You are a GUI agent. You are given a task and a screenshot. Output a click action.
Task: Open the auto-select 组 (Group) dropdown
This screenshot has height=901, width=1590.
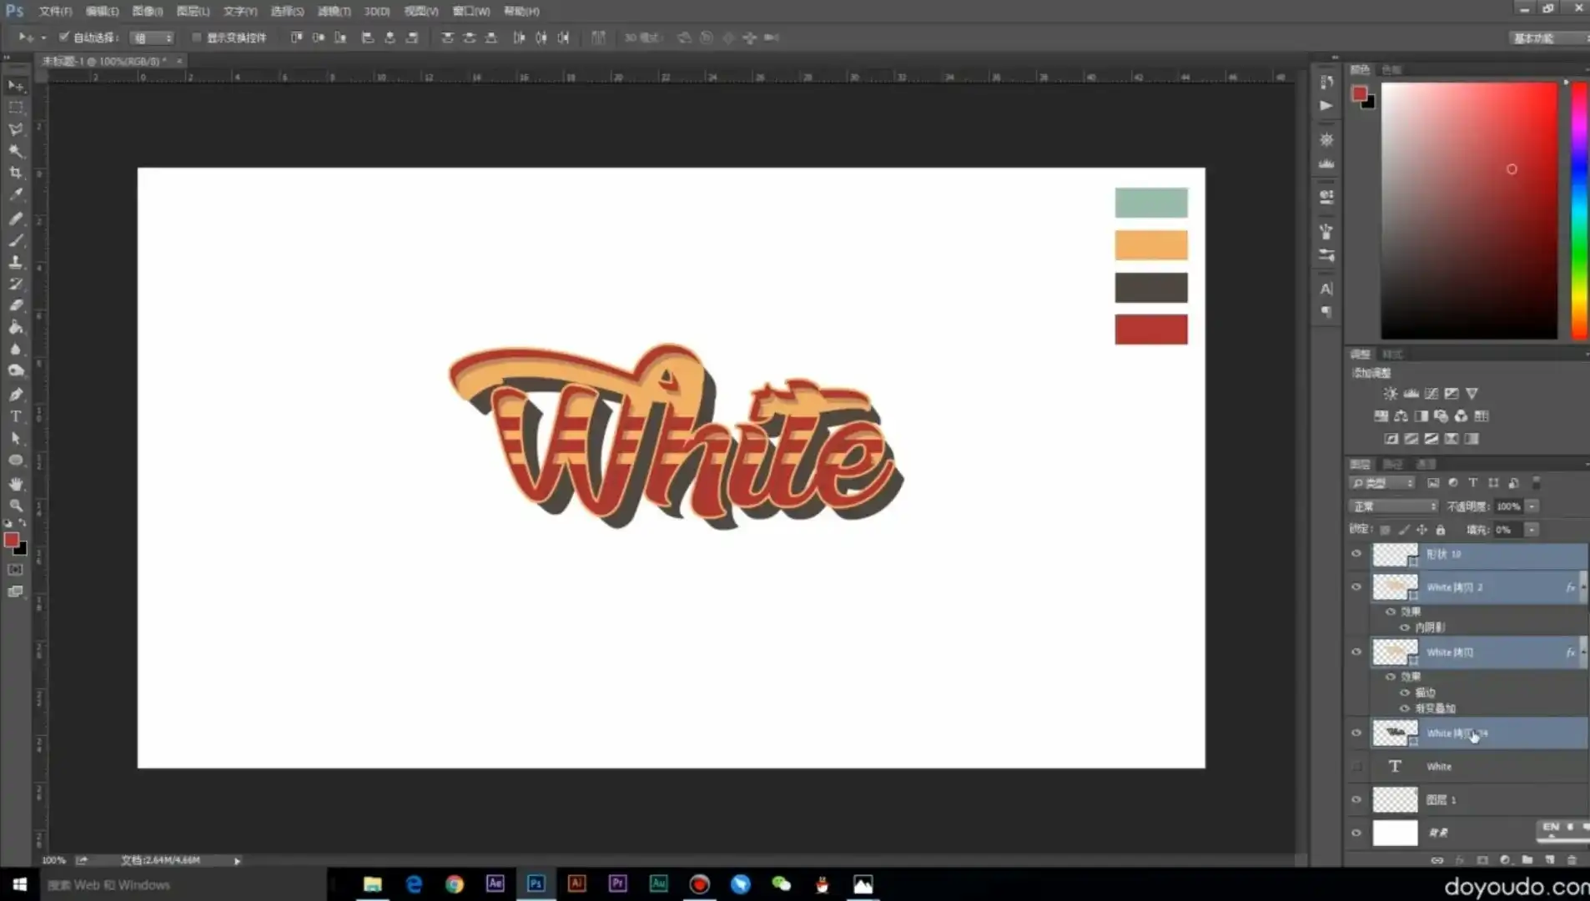point(153,38)
